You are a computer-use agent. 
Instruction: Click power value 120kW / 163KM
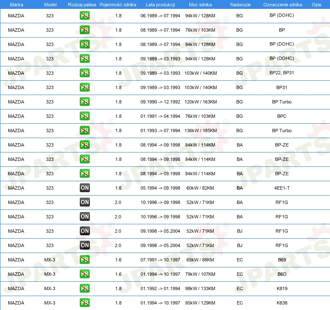(200, 102)
